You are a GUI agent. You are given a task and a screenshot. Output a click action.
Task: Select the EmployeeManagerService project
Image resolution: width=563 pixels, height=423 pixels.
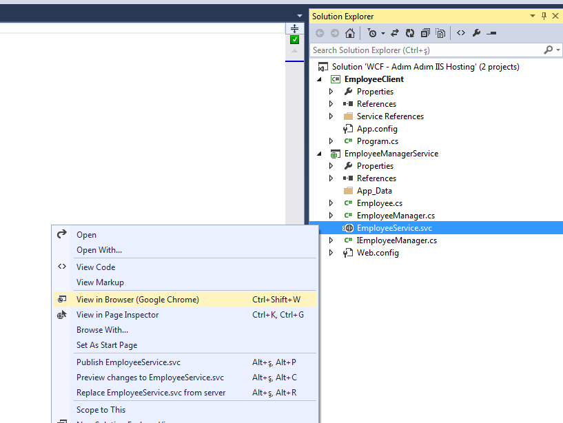tap(391, 154)
